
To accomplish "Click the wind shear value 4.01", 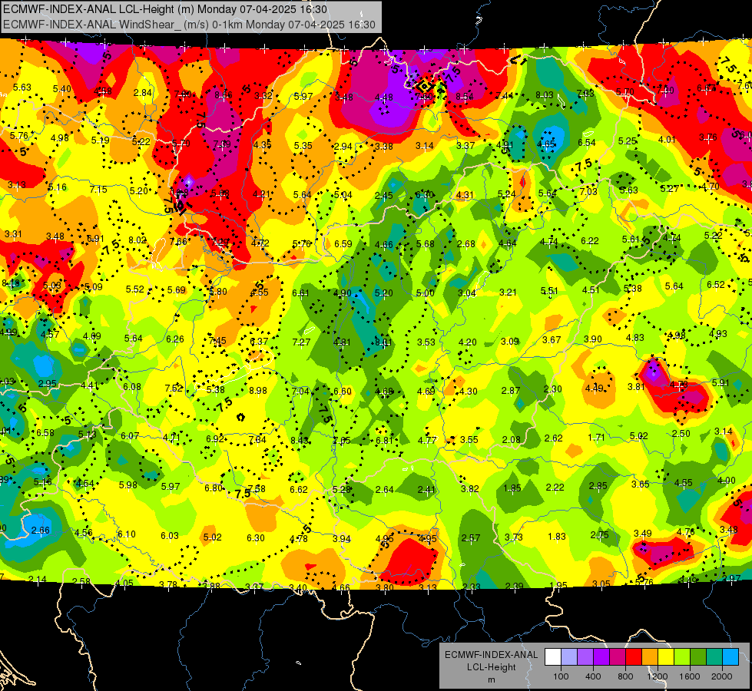I will click(x=667, y=140).
